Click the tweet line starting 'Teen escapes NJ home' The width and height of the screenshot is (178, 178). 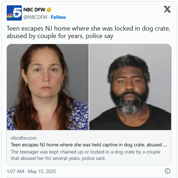(88, 28)
